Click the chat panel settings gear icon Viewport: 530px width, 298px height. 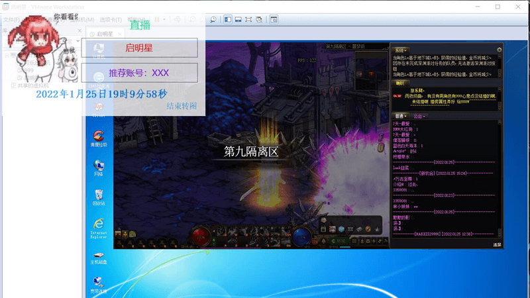pos(500,50)
